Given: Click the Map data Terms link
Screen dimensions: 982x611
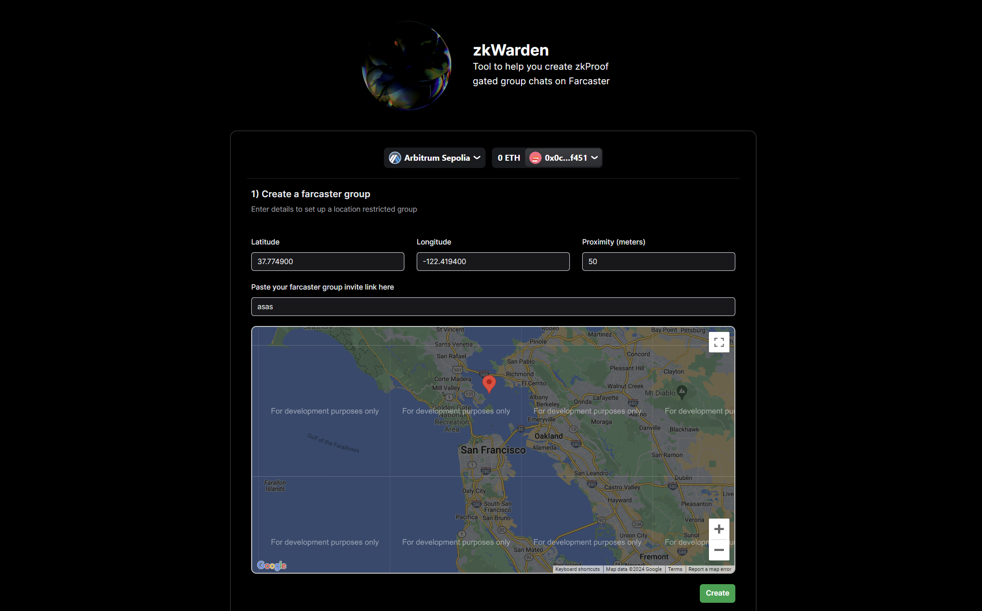Looking at the screenshot, I should tap(675, 569).
